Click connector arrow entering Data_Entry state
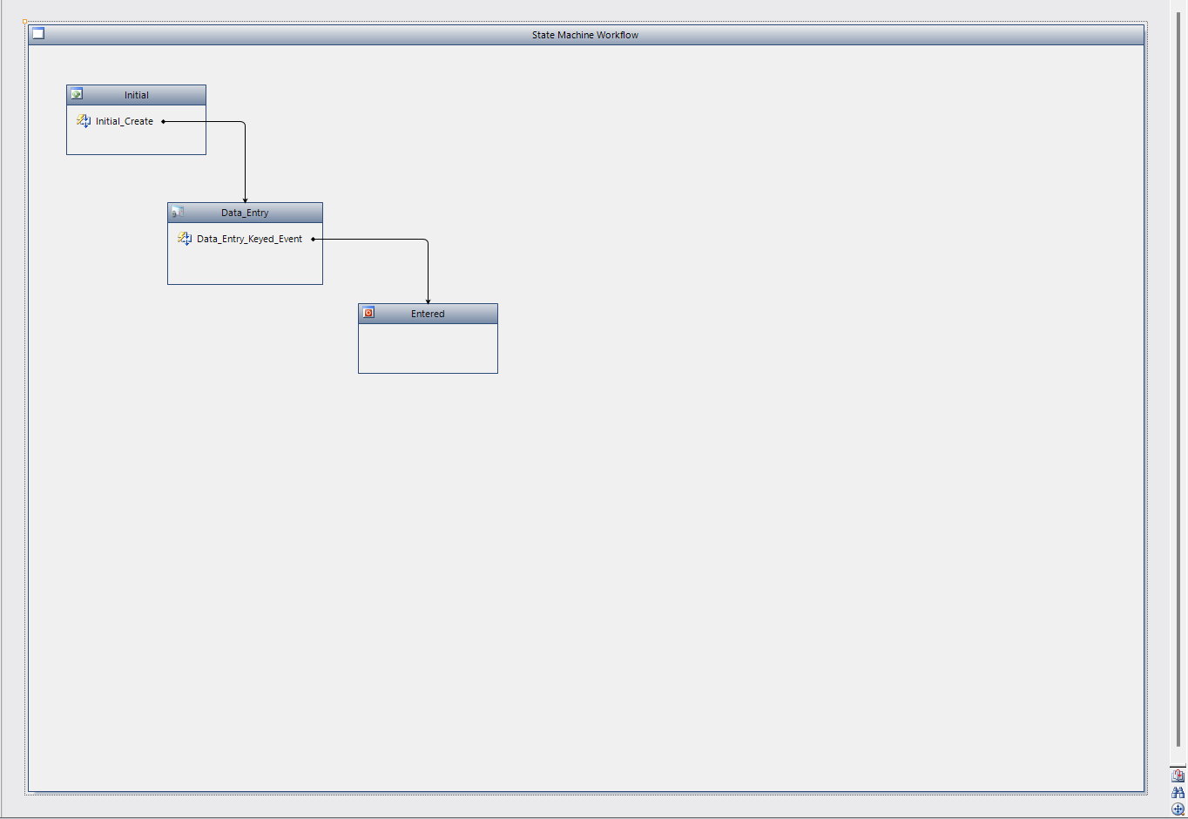The height and width of the screenshot is (819, 1188). (245, 199)
